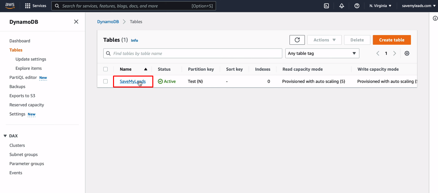Click the Read capacity mode header

(x=302, y=69)
